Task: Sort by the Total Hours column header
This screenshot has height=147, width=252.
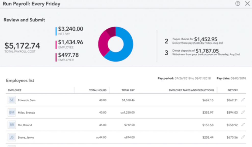Action: [97, 90]
